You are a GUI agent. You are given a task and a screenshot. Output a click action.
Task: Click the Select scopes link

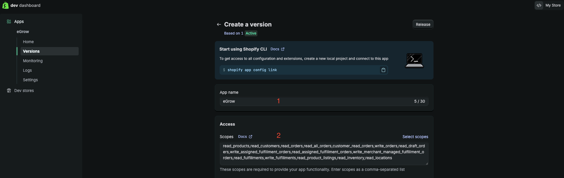coord(415,137)
